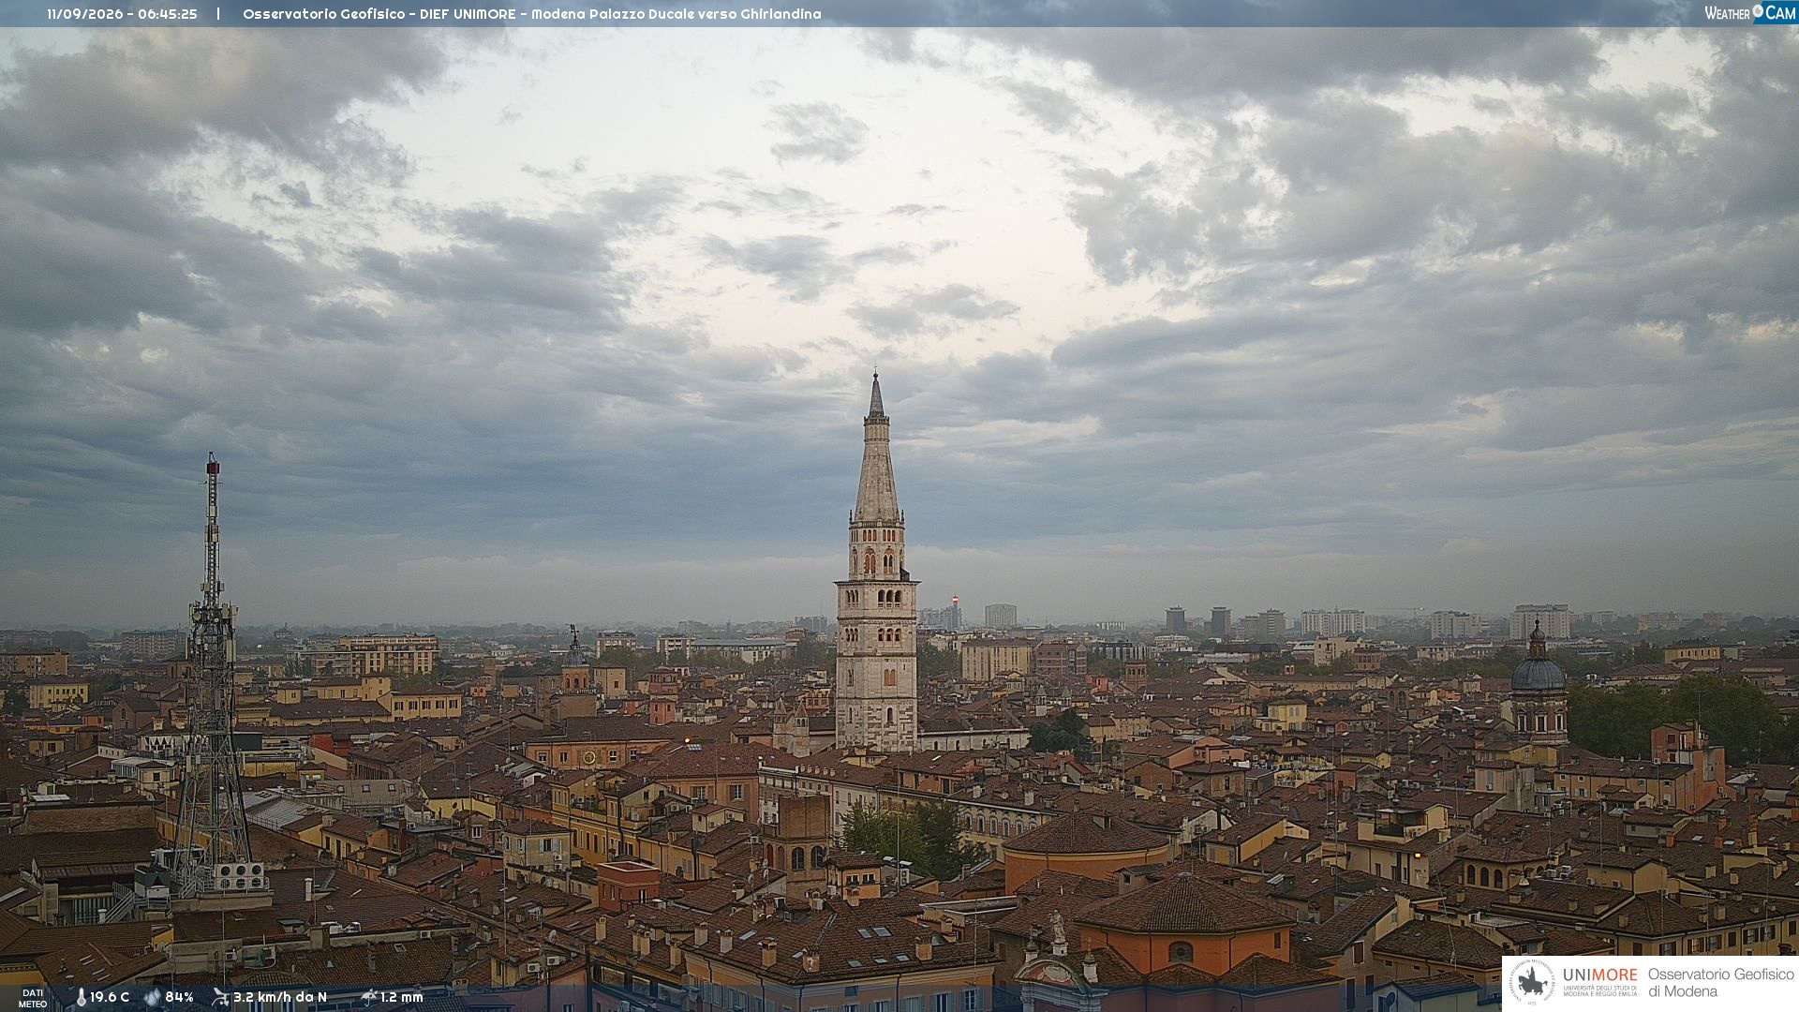
Task: Click the 3.2 km/h da N wind reading
Action: [x=280, y=997]
